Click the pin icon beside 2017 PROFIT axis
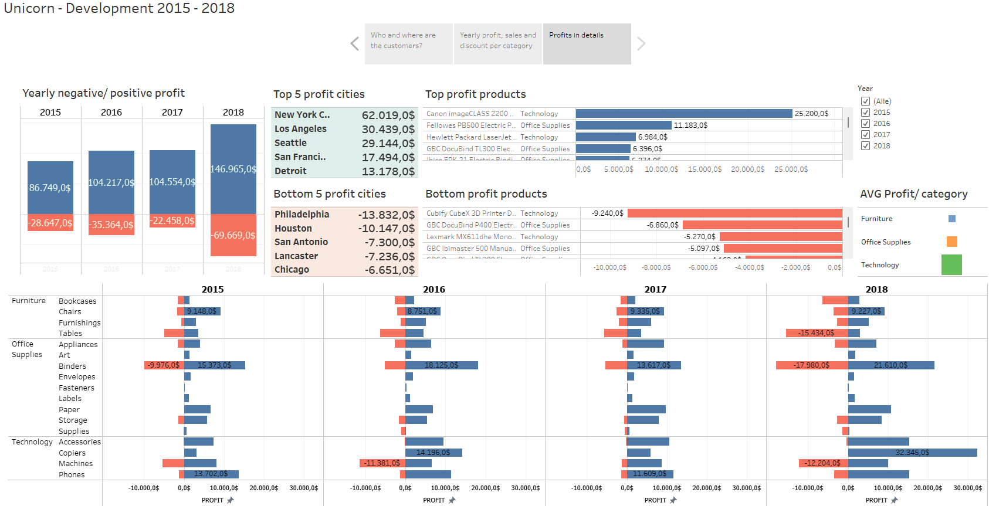The image size is (989, 506). [673, 500]
